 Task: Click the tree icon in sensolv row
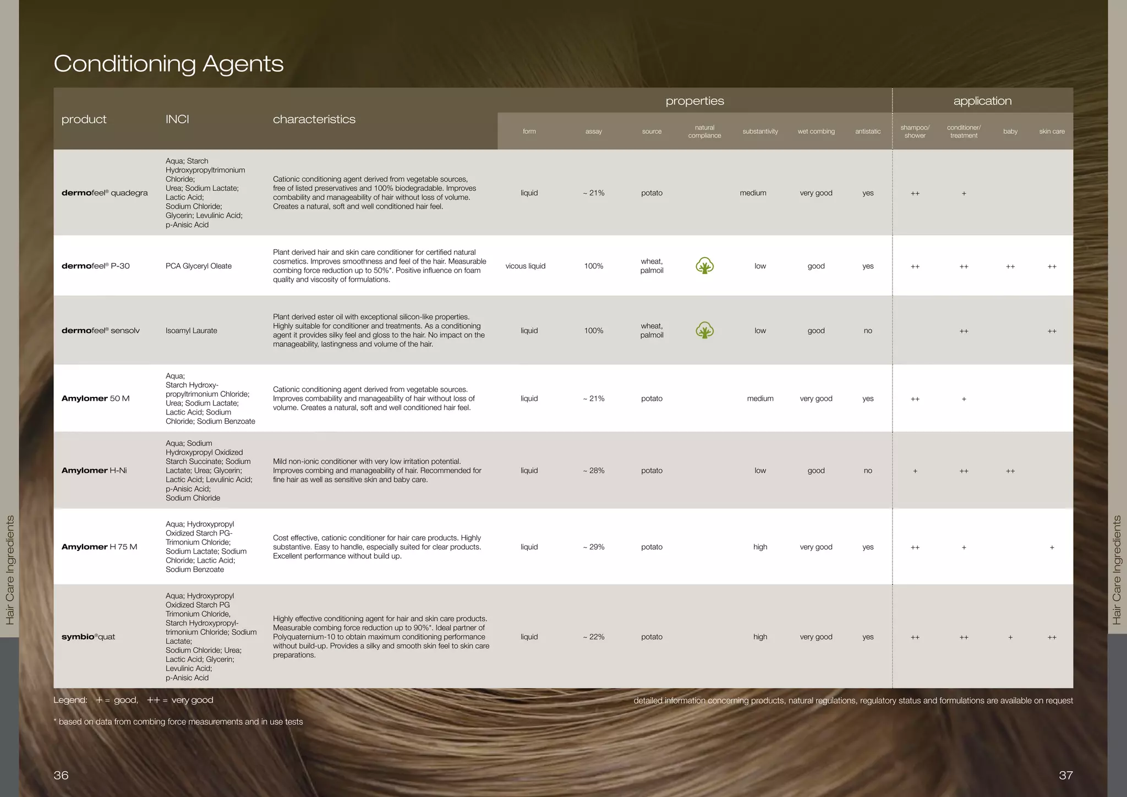(x=704, y=330)
